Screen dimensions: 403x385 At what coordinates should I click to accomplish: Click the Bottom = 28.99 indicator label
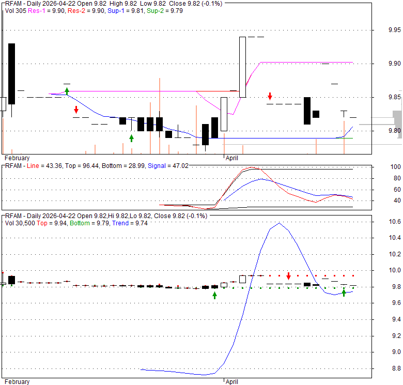point(123,166)
